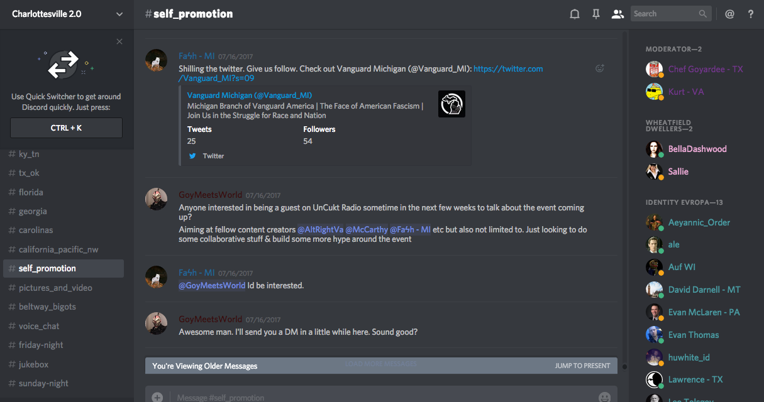Open the emoji picker in message box

604,397
